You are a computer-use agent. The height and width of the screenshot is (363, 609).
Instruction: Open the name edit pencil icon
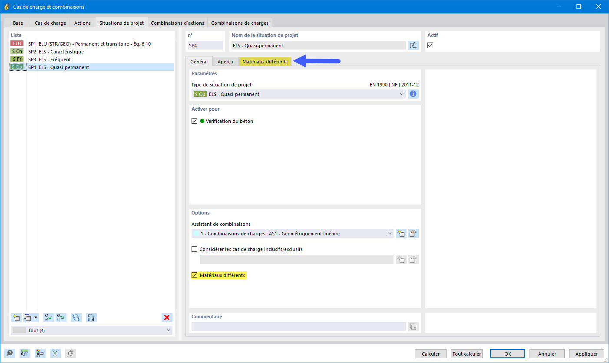[413, 45]
